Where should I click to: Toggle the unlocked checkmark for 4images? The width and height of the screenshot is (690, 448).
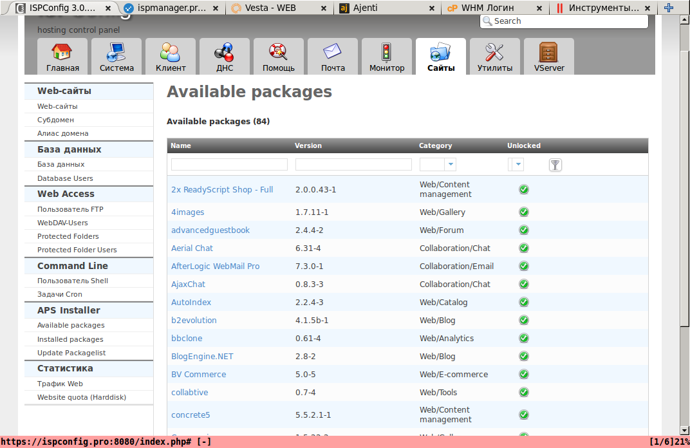(523, 212)
